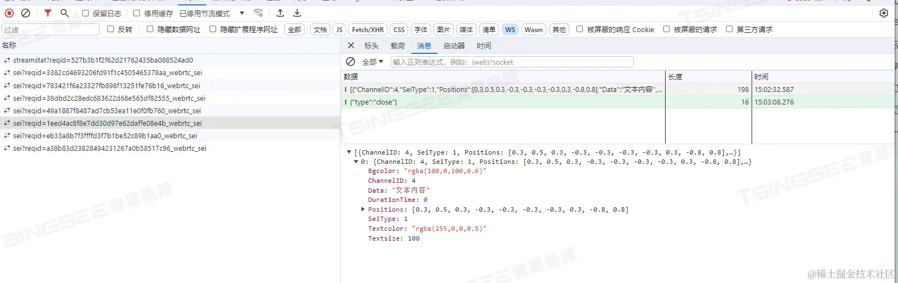Image resolution: width=898 pixels, height=283 pixels.
Task: Select the 全部 resource type filter
Action: pos(294,29)
